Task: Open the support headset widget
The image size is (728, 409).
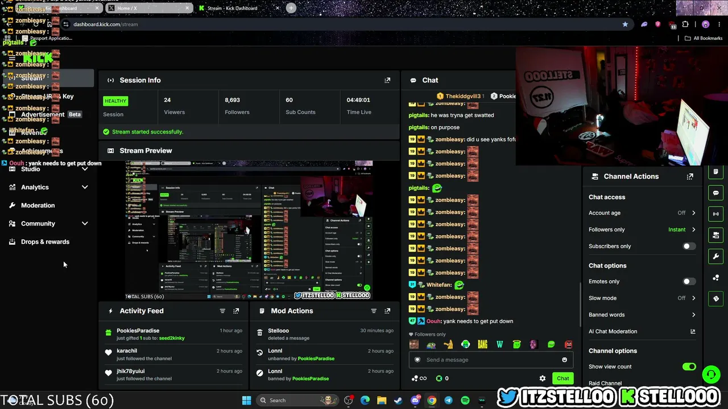Action: point(711,374)
